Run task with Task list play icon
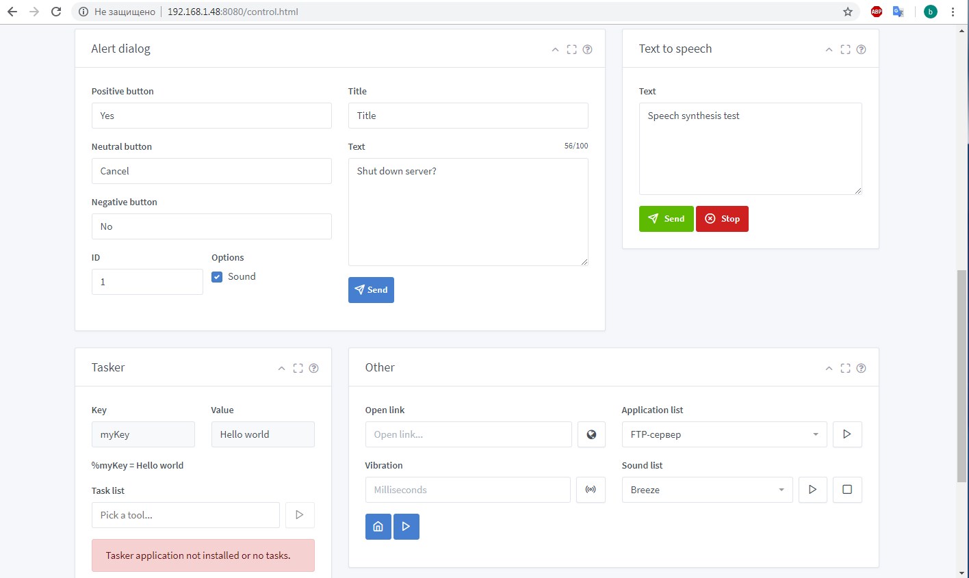This screenshot has height=578, width=969. pos(299,515)
